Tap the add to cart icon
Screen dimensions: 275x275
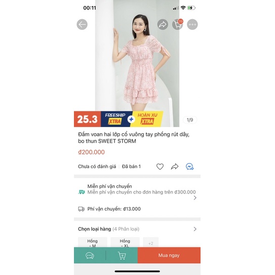[122, 255]
